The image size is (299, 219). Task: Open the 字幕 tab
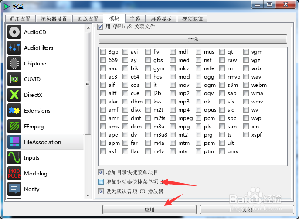(x=135, y=19)
